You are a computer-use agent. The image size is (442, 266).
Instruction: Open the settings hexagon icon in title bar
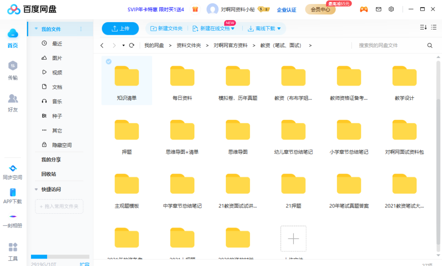(x=391, y=9)
